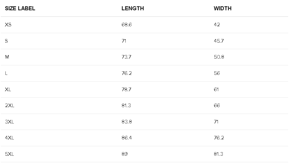Select the 5XL size label
This screenshot has width=290, height=166.
pos(10,154)
